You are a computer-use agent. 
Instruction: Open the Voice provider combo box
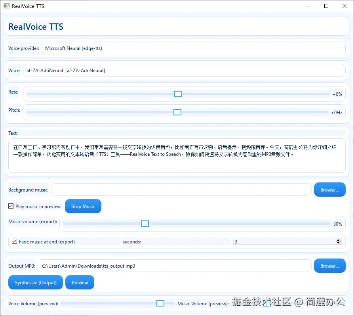tap(194, 48)
